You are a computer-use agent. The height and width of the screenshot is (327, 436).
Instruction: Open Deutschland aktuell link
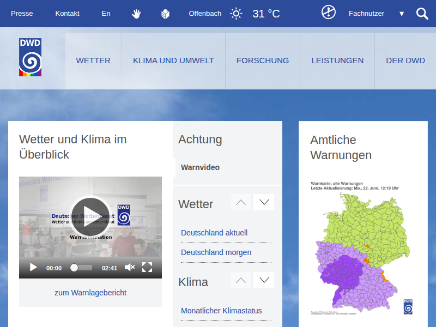click(214, 233)
